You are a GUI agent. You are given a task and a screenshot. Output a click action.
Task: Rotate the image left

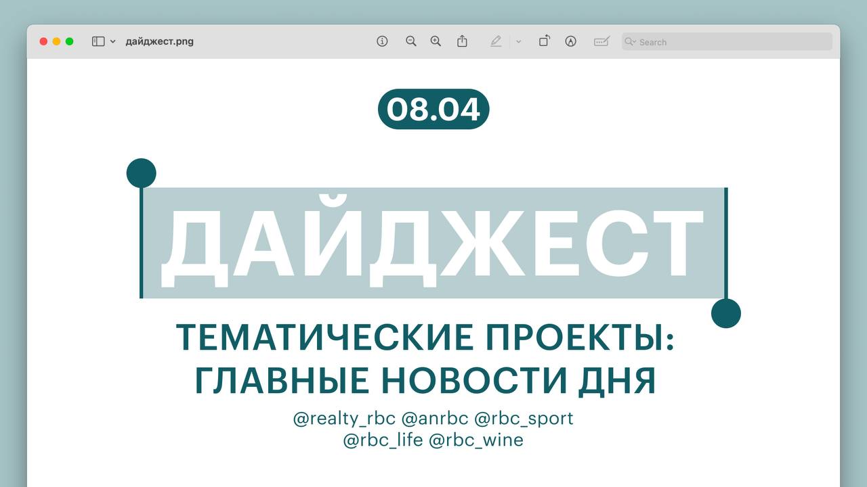coord(544,41)
